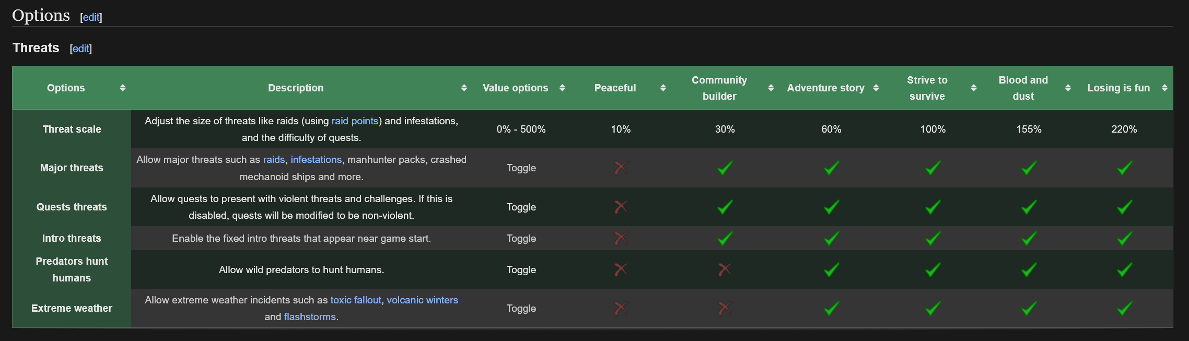Follow the toxic fallout link

[356, 300]
